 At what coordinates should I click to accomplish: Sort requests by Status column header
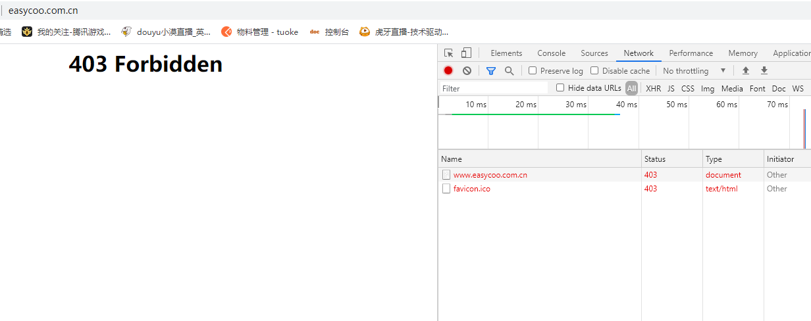point(672,159)
